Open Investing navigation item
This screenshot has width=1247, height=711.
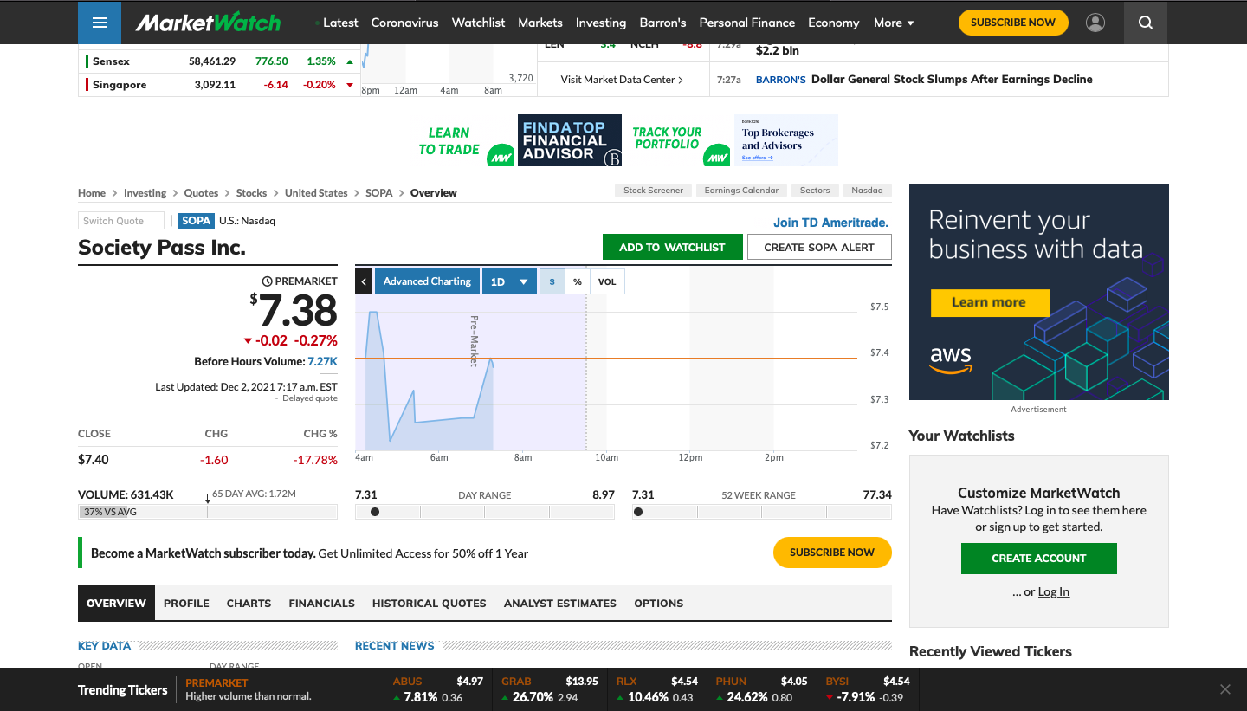(x=601, y=23)
